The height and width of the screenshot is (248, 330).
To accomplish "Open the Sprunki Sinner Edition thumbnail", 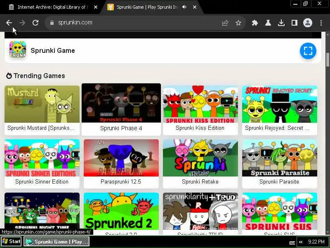I will click(42, 158).
